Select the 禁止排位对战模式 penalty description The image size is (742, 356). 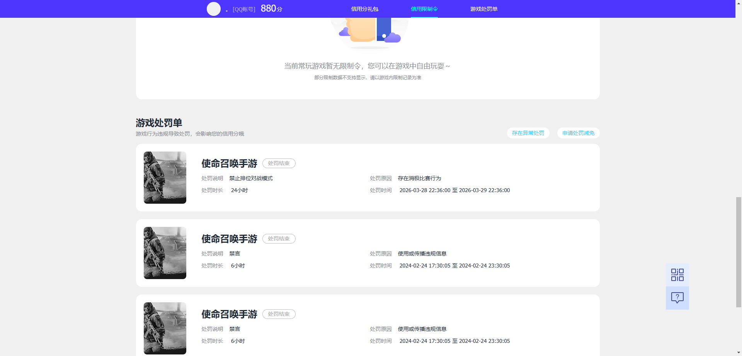pyautogui.click(x=251, y=178)
